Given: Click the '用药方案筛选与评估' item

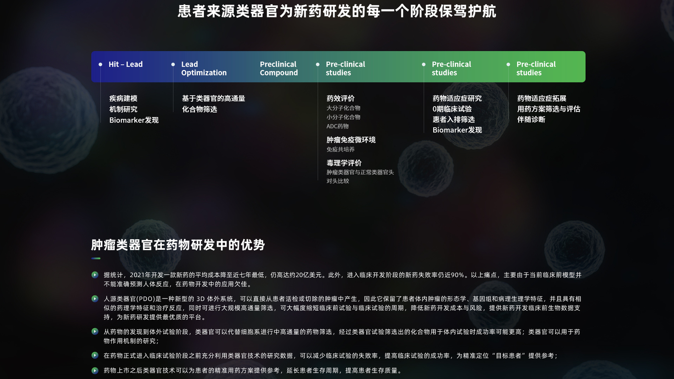Looking at the screenshot, I should click(x=549, y=109).
